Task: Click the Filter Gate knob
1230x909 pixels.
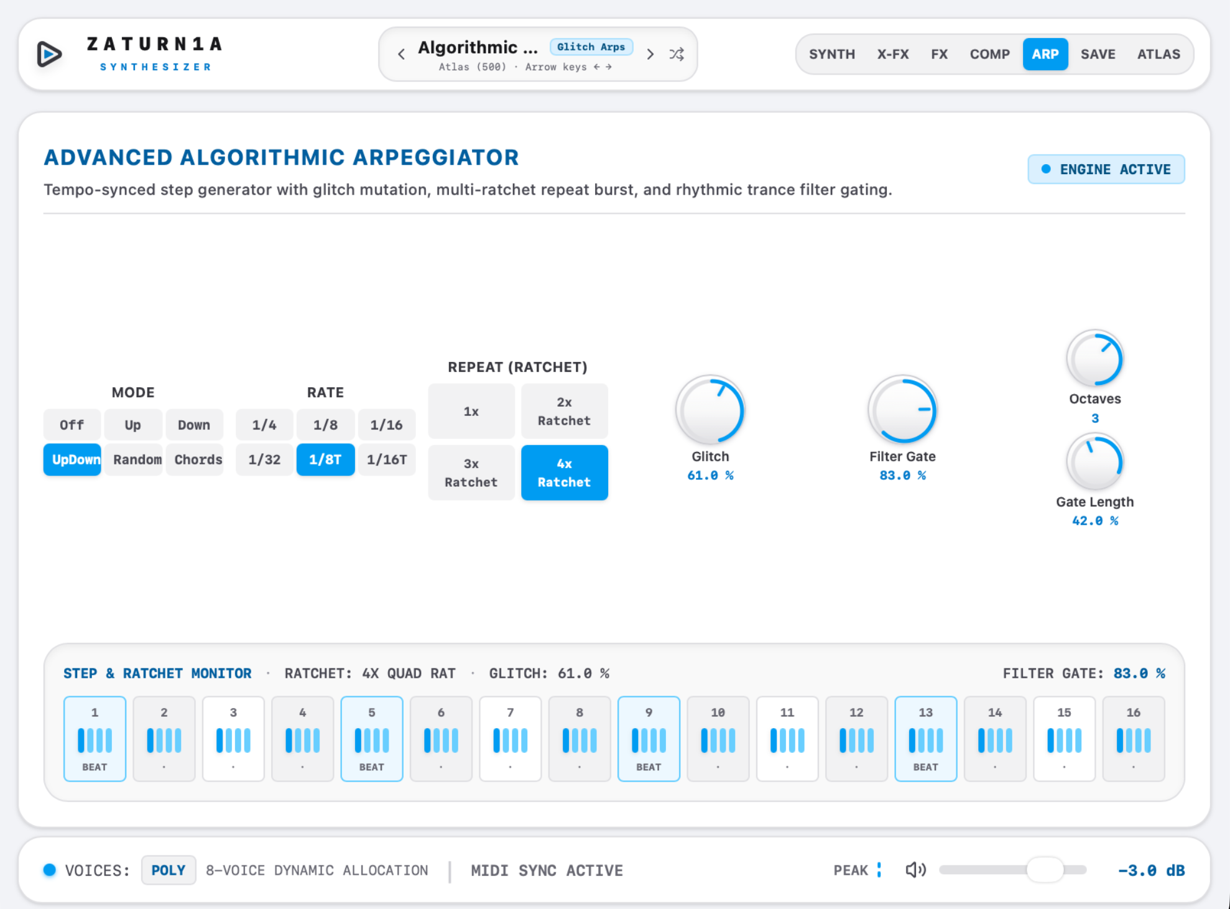Action: point(902,410)
